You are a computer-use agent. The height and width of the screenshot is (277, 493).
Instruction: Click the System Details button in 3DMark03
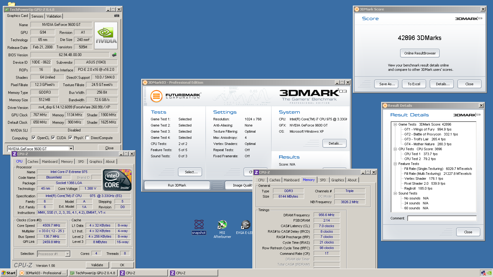click(x=335, y=143)
